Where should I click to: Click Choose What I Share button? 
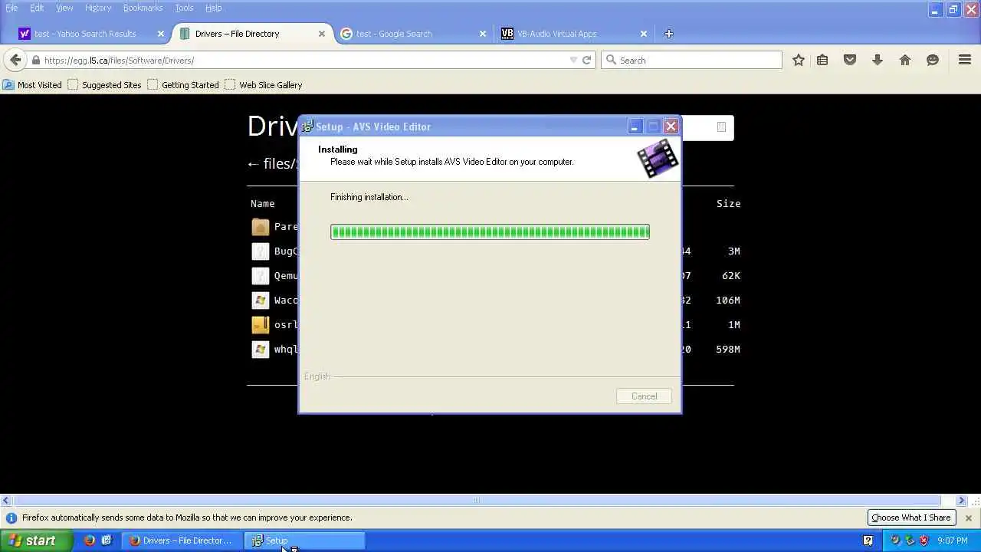pos(910,517)
